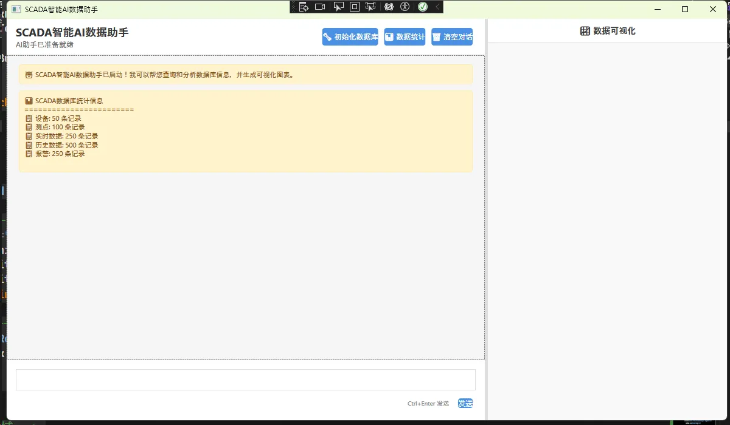Collapse the debug toolbar with the chevron
Screen dimensions: 730x425
437,7
